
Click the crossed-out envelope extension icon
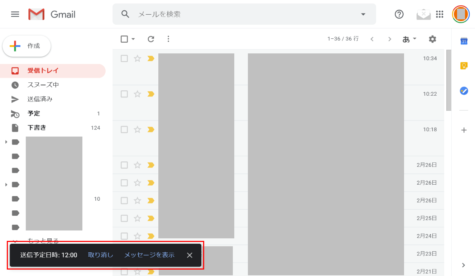click(423, 14)
